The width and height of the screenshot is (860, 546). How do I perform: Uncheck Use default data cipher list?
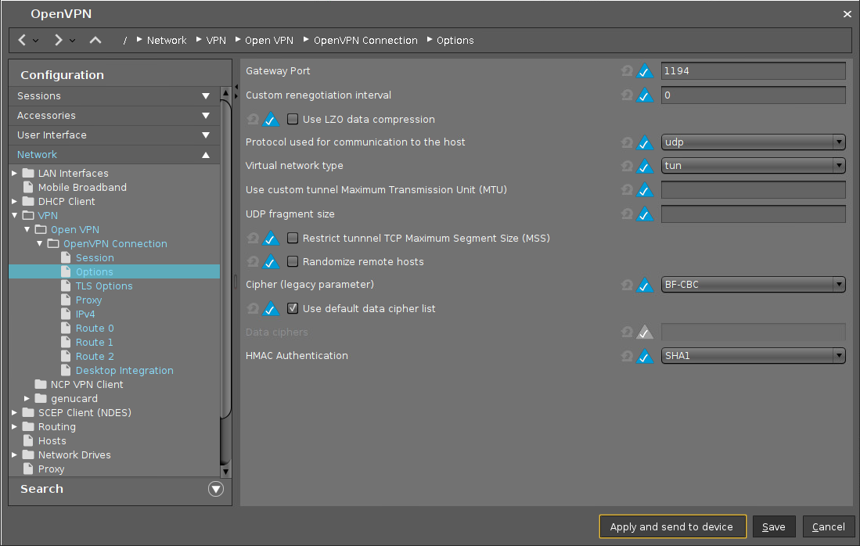[x=292, y=308]
